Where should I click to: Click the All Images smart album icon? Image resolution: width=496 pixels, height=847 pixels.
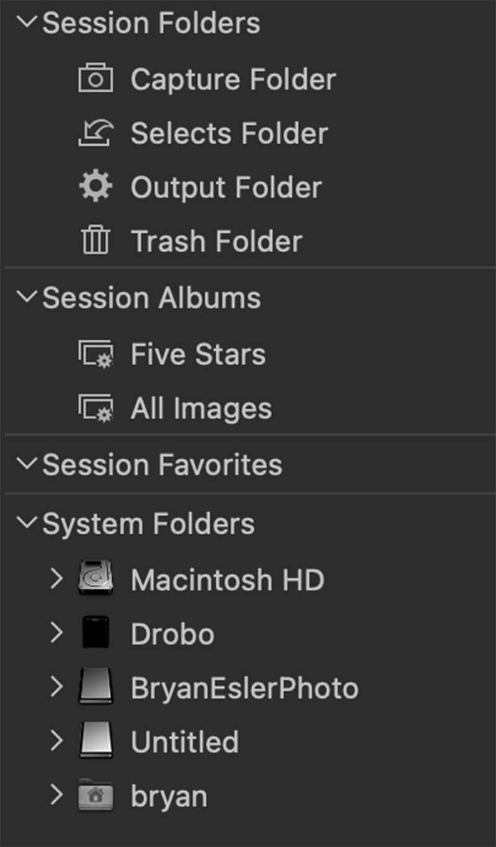95,408
